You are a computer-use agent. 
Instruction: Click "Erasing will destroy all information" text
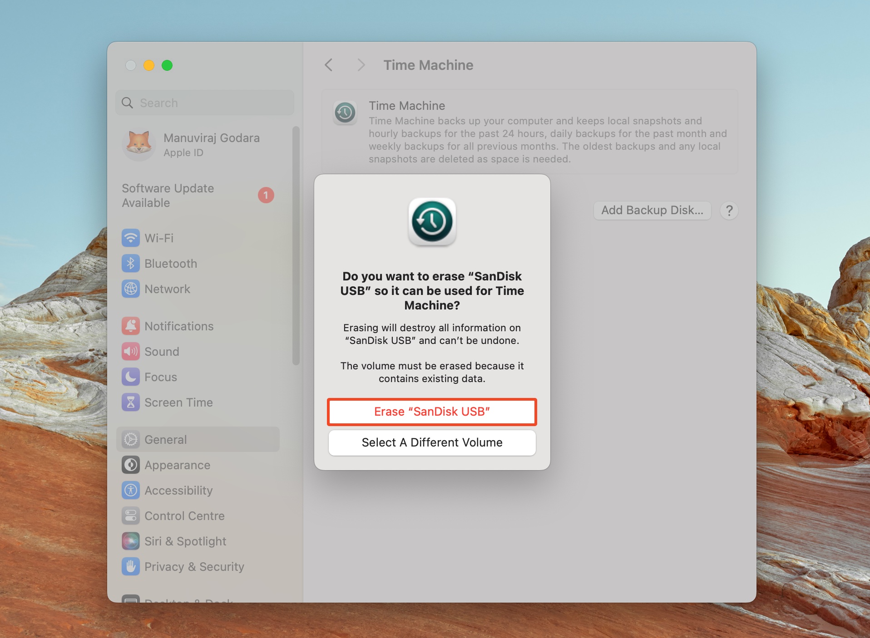point(432,334)
